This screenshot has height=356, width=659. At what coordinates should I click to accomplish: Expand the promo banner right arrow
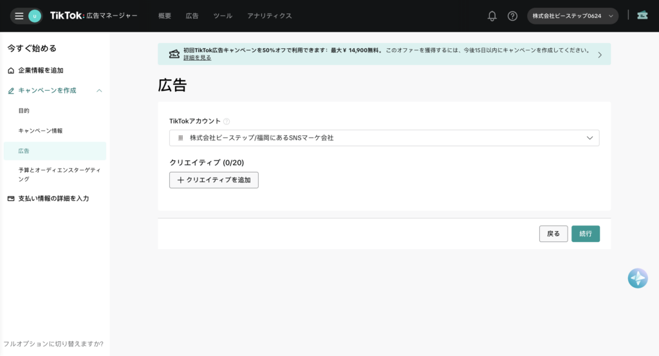600,55
